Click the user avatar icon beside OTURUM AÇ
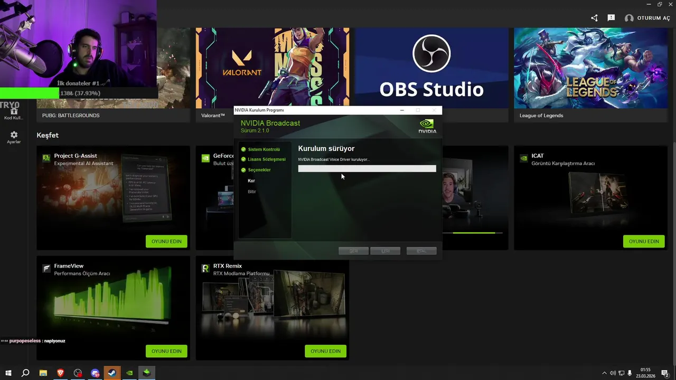The image size is (676, 380). pyautogui.click(x=629, y=18)
